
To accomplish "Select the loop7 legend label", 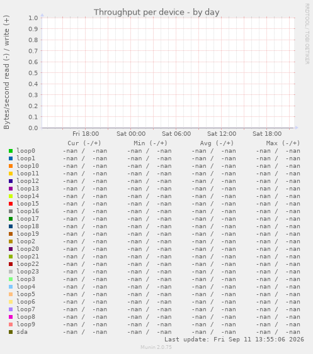I will 26,309.
